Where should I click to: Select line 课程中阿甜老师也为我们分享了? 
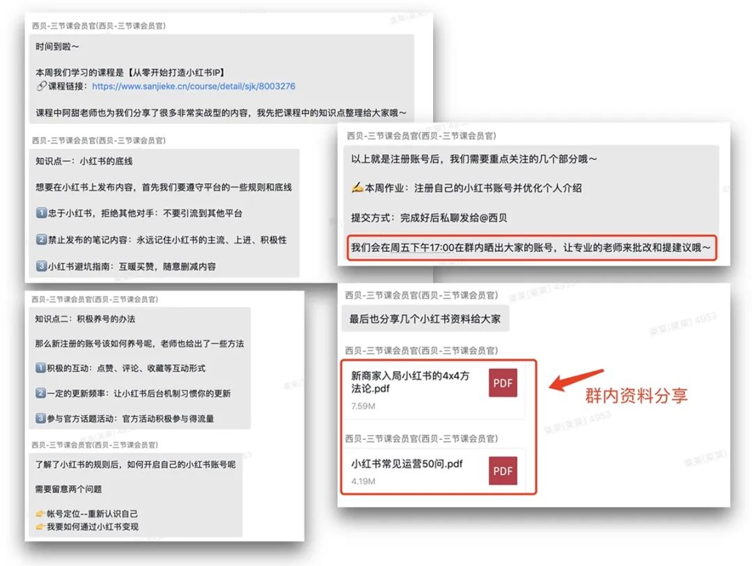(221, 113)
